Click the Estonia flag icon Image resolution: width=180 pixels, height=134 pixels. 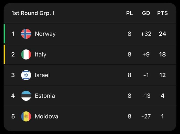pos(26,96)
